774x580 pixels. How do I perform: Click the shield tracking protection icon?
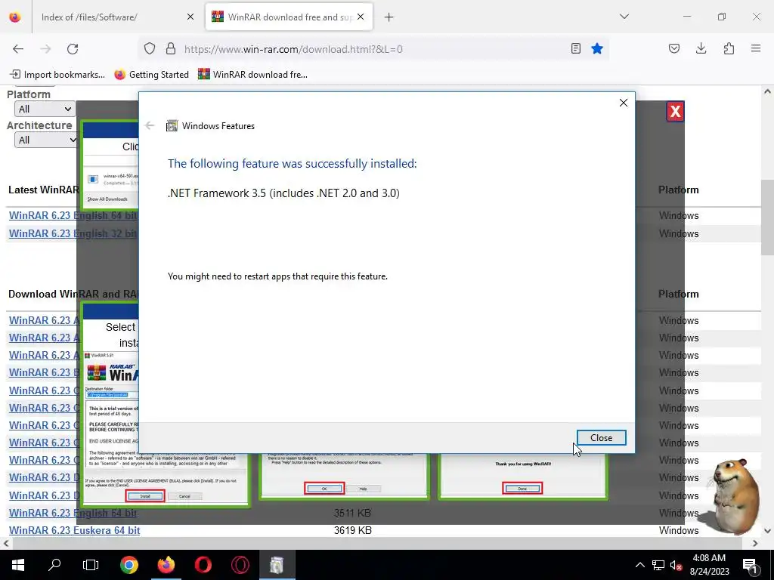[x=150, y=48]
